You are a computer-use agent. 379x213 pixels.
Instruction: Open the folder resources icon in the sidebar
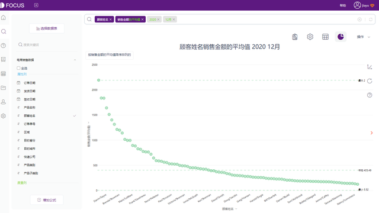click(x=4, y=88)
